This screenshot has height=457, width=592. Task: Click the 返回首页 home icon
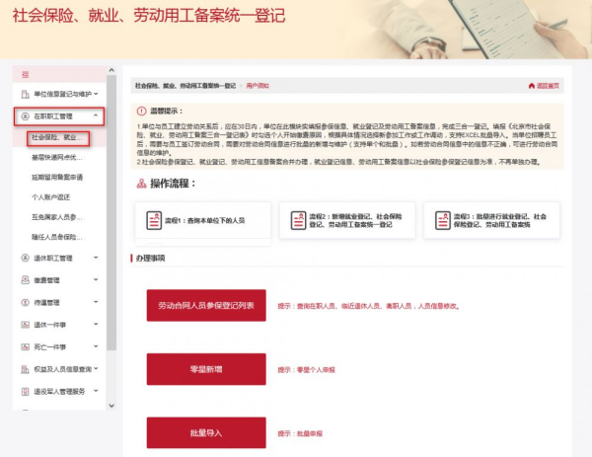[x=533, y=86]
